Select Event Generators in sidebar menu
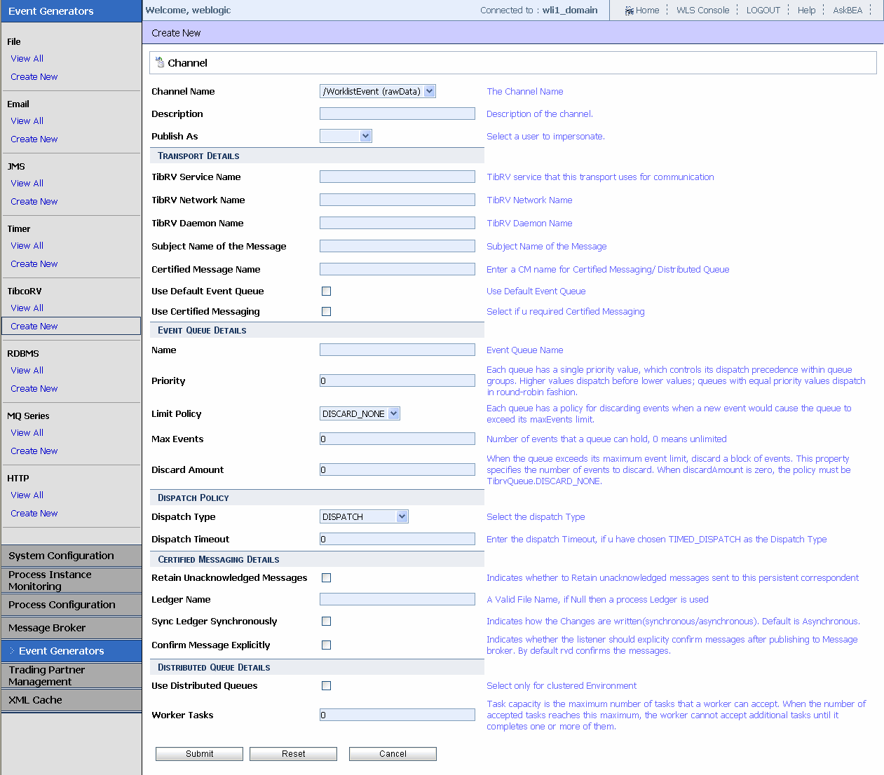Screen dimensions: 884x775 click(x=71, y=651)
